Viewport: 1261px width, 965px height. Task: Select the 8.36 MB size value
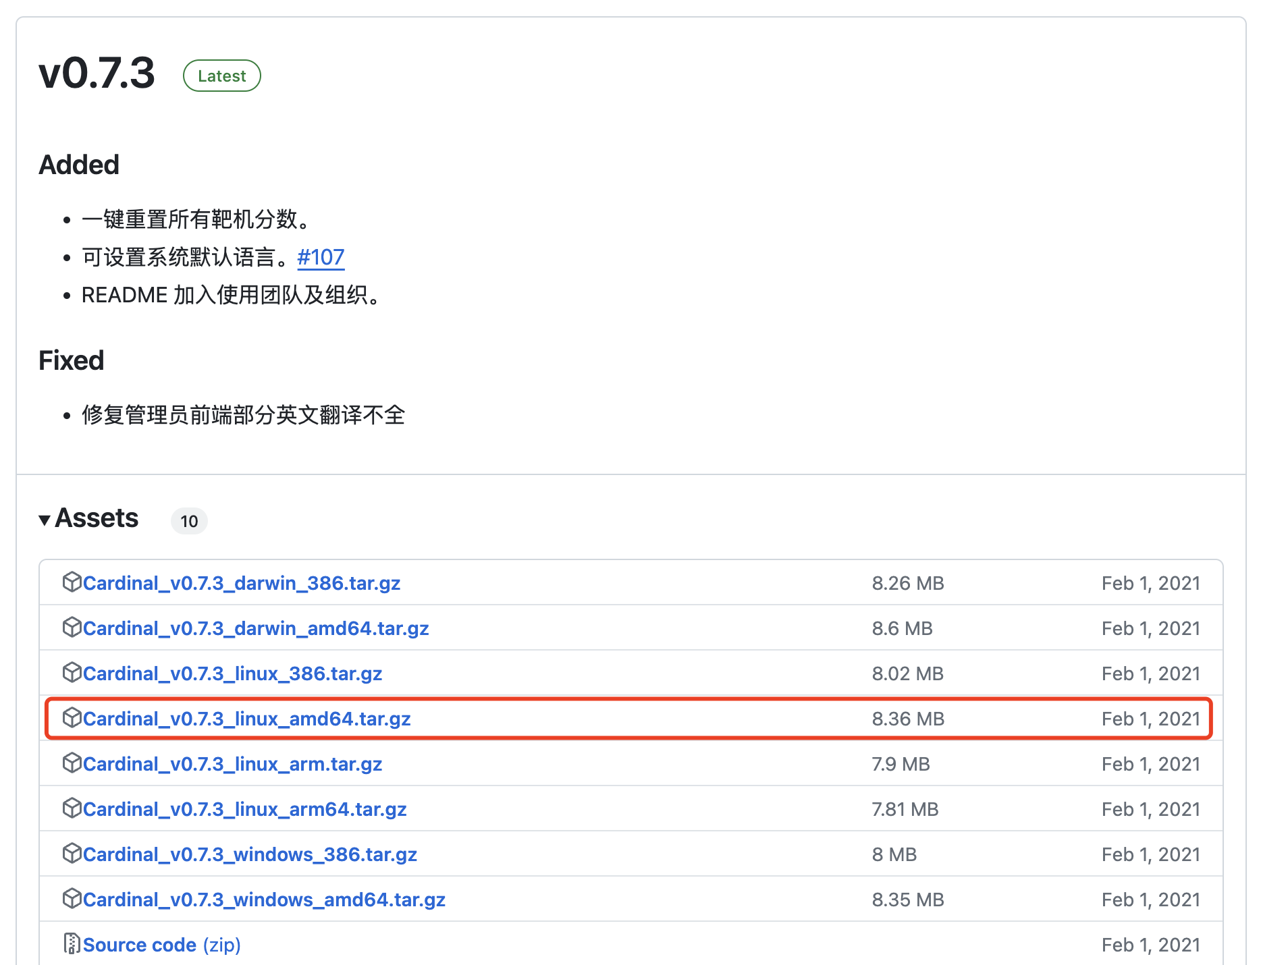pyautogui.click(x=908, y=719)
